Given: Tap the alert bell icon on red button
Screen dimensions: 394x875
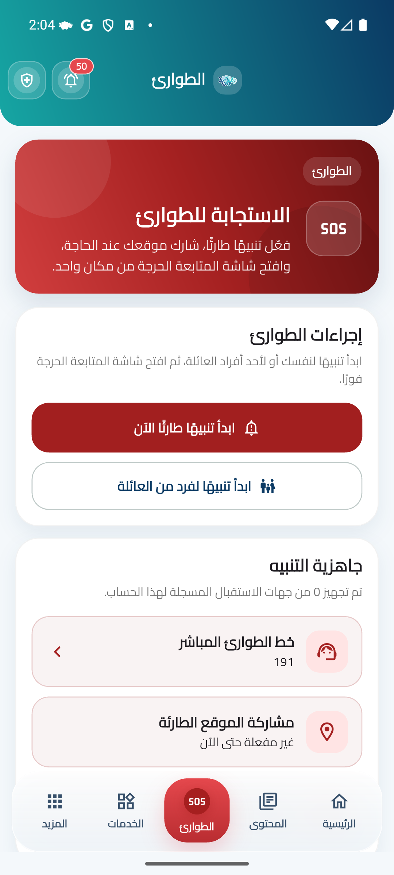Looking at the screenshot, I should click(x=251, y=428).
